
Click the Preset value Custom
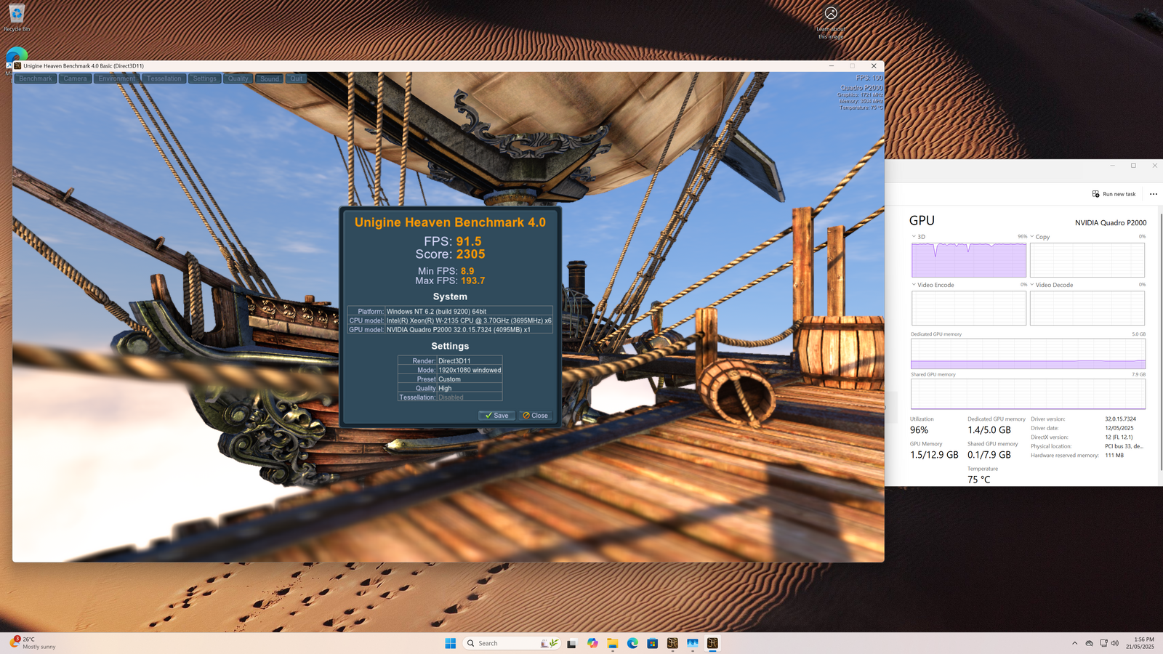pyautogui.click(x=449, y=379)
